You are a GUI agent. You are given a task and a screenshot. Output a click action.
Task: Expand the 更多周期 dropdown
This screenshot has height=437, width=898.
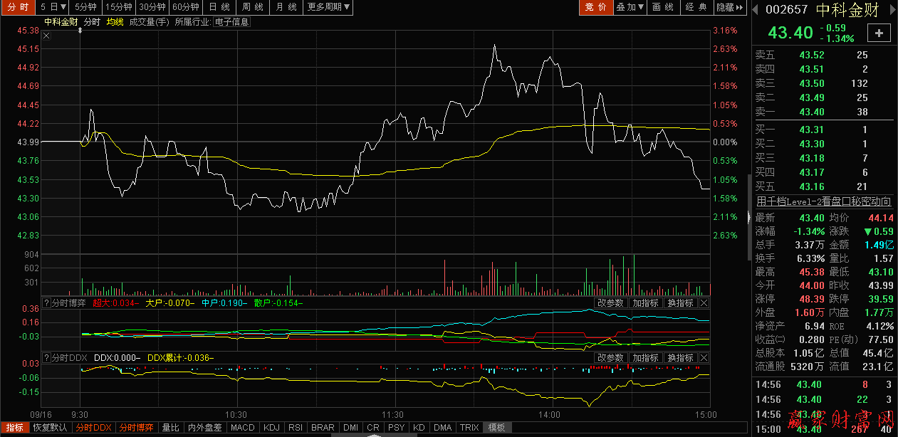[x=329, y=7]
